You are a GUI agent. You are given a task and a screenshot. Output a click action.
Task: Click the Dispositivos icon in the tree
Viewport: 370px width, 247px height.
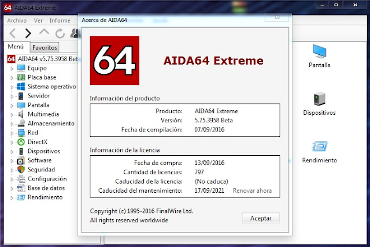(x=21, y=151)
